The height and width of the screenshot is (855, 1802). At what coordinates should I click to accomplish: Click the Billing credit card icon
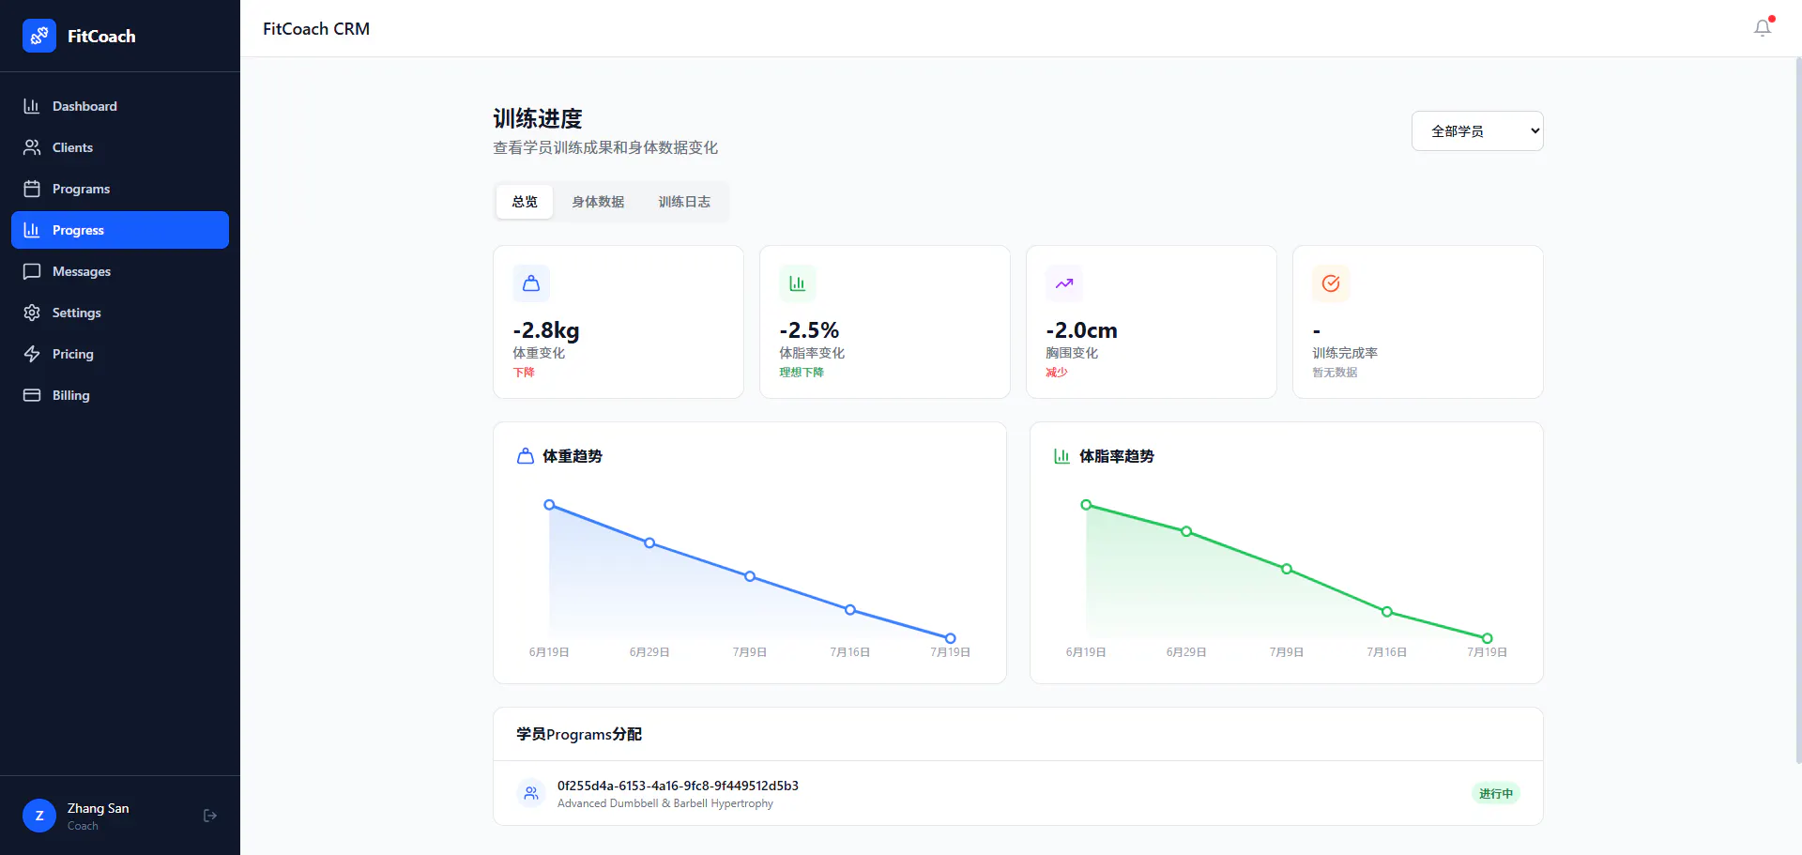[x=32, y=395]
